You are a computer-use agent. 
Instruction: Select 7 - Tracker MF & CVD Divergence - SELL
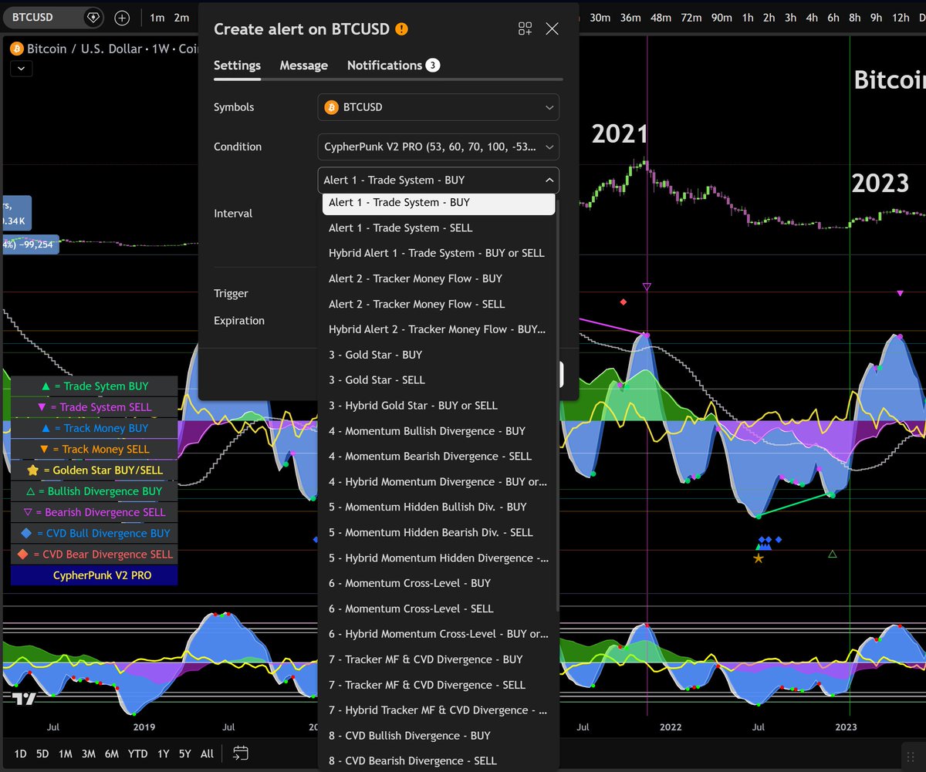[438, 685]
